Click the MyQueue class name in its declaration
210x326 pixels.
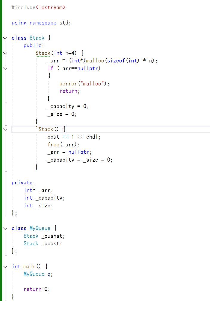(x=40, y=228)
